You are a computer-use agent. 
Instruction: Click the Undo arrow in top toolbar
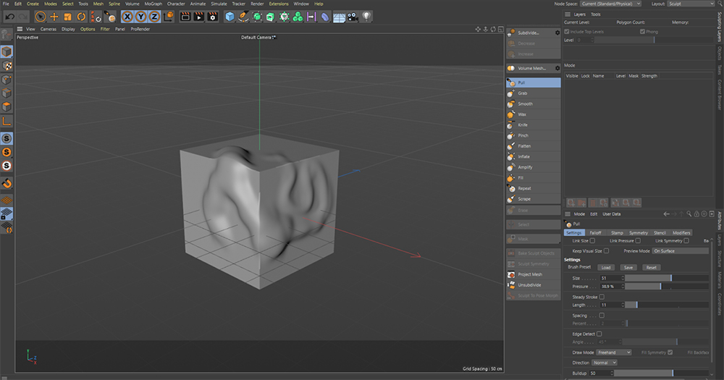[x=9, y=17]
